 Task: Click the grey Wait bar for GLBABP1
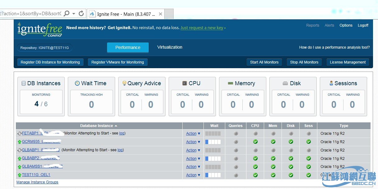pos(213,150)
